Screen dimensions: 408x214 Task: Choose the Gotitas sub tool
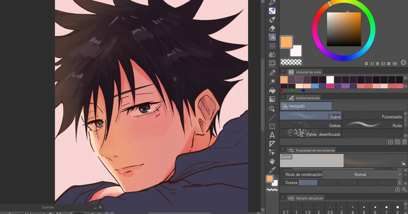(x=311, y=125)
